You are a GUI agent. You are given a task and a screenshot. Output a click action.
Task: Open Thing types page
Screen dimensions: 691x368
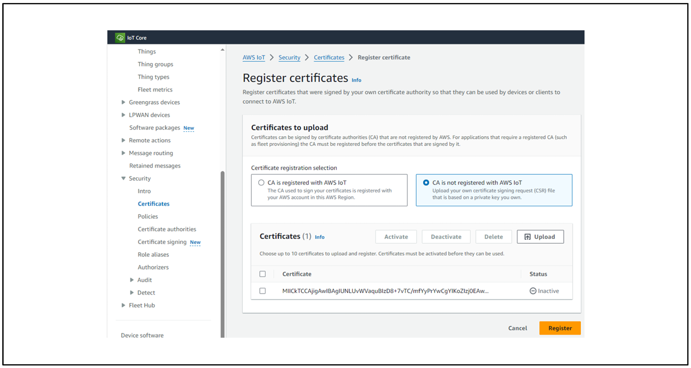tap(153, 77)
